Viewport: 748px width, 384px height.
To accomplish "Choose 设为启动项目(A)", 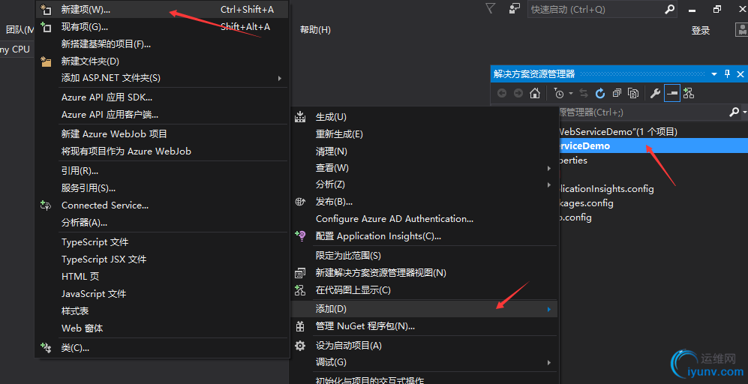I will pos(424,345).
